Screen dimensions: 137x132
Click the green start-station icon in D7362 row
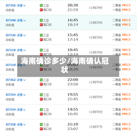tap(41, 80)
